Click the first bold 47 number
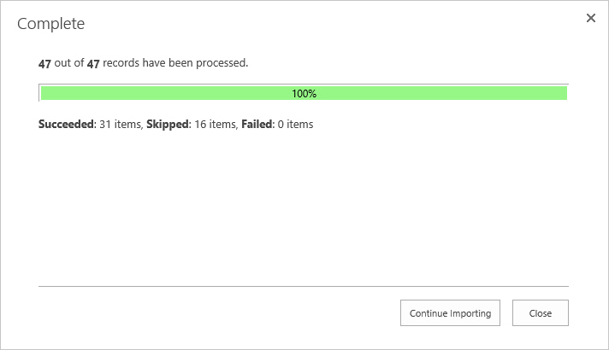This screenshot has height=350, width=609. pyautogui.click(x=45, y=63)
